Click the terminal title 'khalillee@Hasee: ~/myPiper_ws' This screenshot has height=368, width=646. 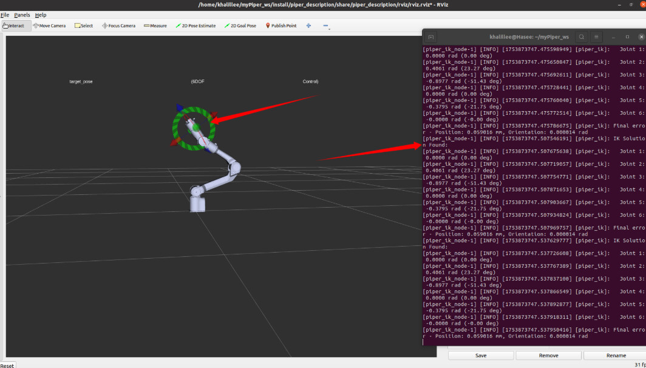coord(529,37)
